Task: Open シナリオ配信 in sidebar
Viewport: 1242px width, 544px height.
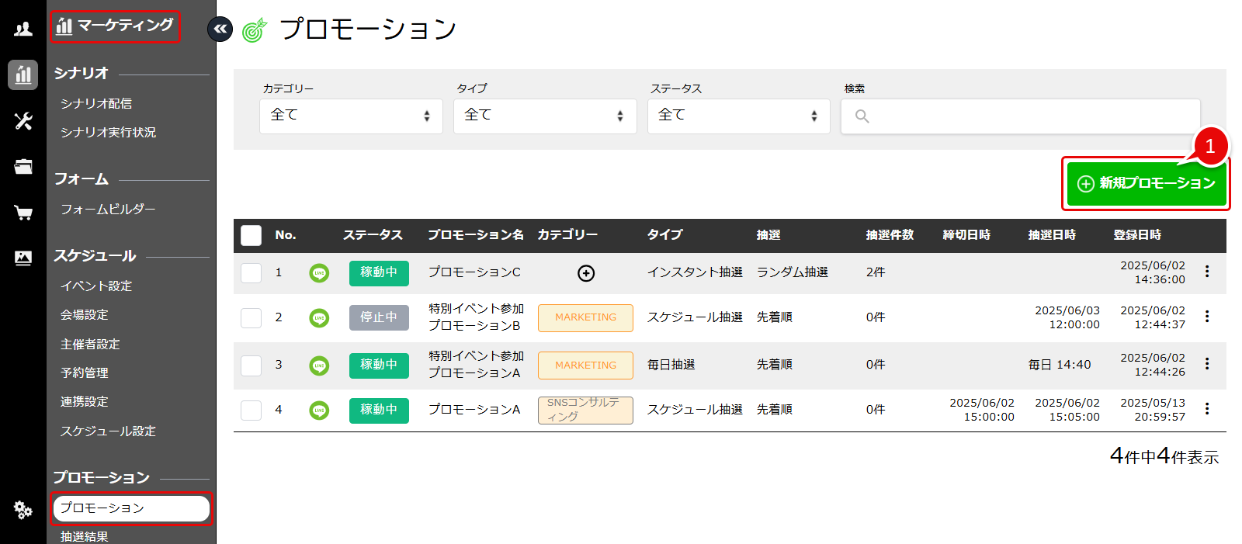Action: 96,103
